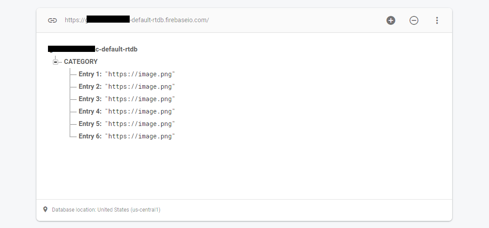Click the link icon beside database URL
This screenshot has width=489, height=228.
click(x=52, y=20)
